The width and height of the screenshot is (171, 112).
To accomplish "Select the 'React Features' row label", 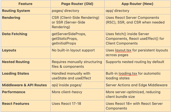I will (x=15, y=103).
